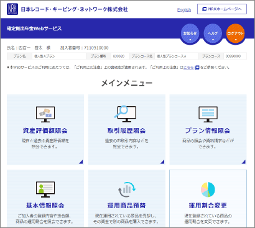255x228 pixels.
Task: Click the プラン番号 label cell
Action: click(x=98, y=56)
